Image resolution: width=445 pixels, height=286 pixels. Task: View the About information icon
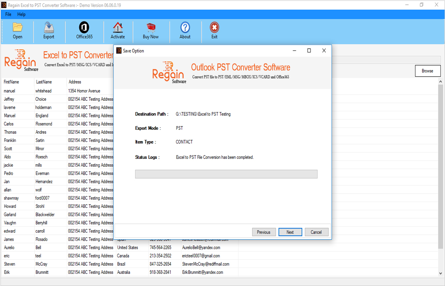(x=185, y=30)
